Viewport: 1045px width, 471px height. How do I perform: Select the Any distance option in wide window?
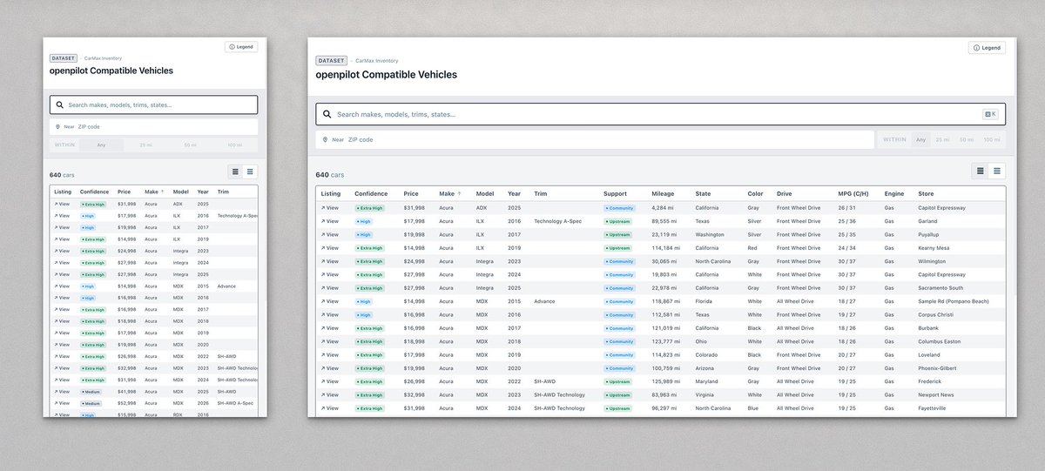coord(920,139)
